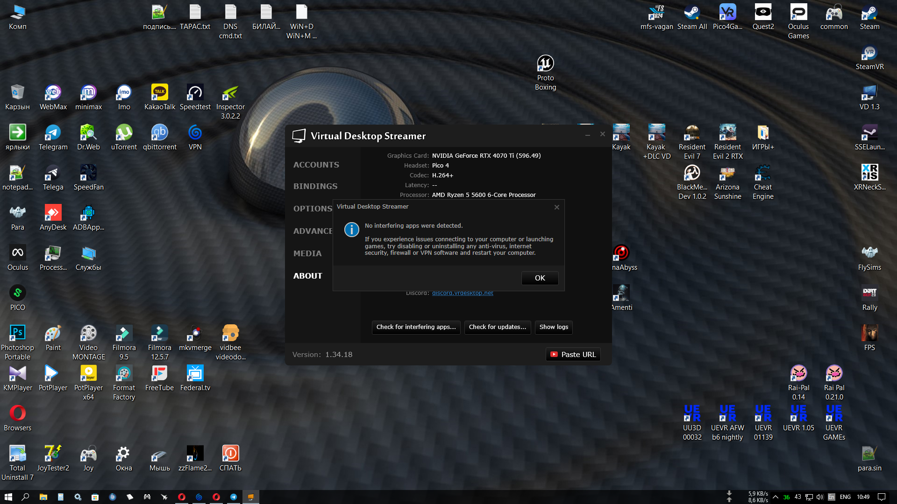Switch to the ADVANCED tab
This screenshot has height=504, width=897.
click(313, 231)
